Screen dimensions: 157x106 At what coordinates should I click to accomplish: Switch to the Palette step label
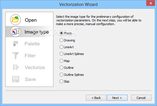32,44
